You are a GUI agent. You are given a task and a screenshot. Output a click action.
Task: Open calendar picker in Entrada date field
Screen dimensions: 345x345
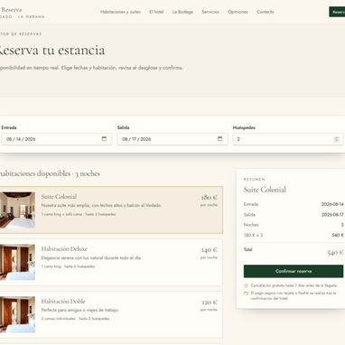(104, 139)
